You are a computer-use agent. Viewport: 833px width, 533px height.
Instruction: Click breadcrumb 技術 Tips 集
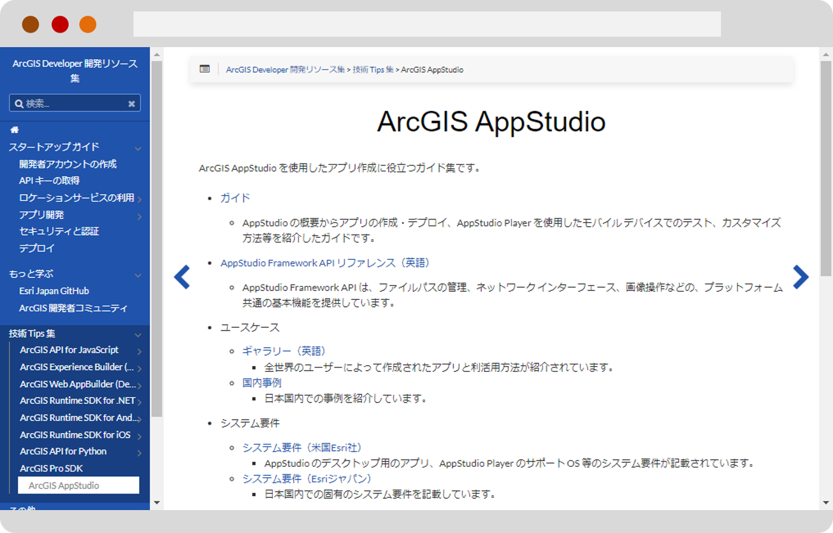(373, 69)
